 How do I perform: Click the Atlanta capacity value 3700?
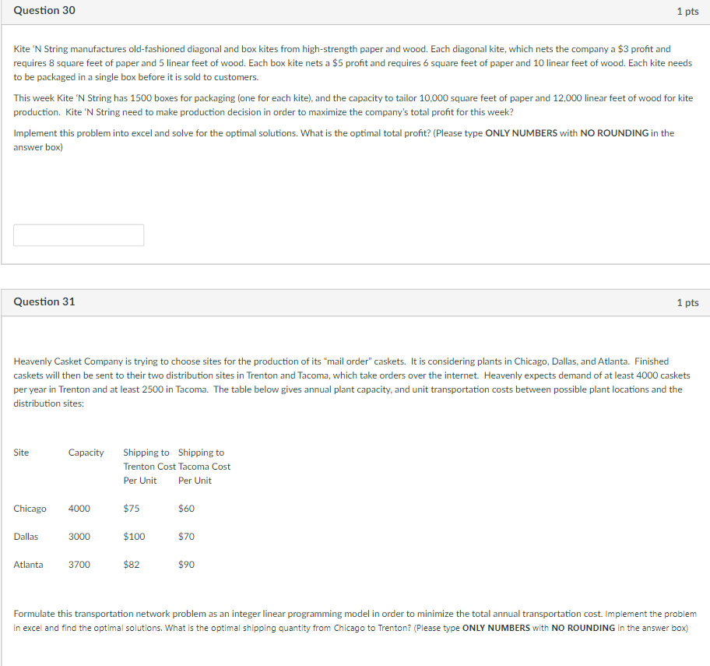[79, 565]
